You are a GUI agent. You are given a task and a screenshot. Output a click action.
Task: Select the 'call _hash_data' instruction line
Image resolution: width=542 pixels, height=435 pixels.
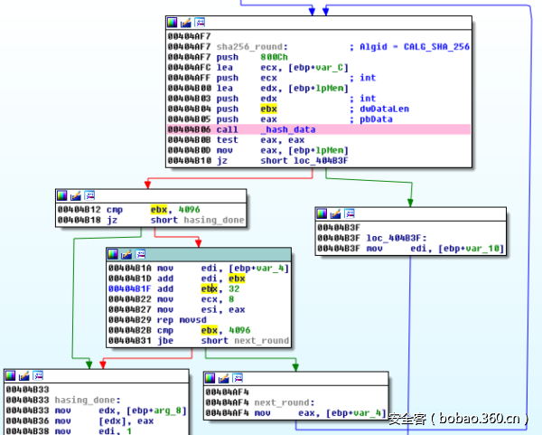(x=251, y=130)
